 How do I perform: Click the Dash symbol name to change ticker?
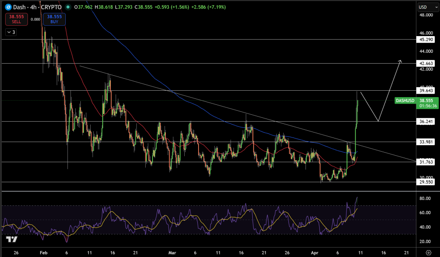click(x=18, y=7)
